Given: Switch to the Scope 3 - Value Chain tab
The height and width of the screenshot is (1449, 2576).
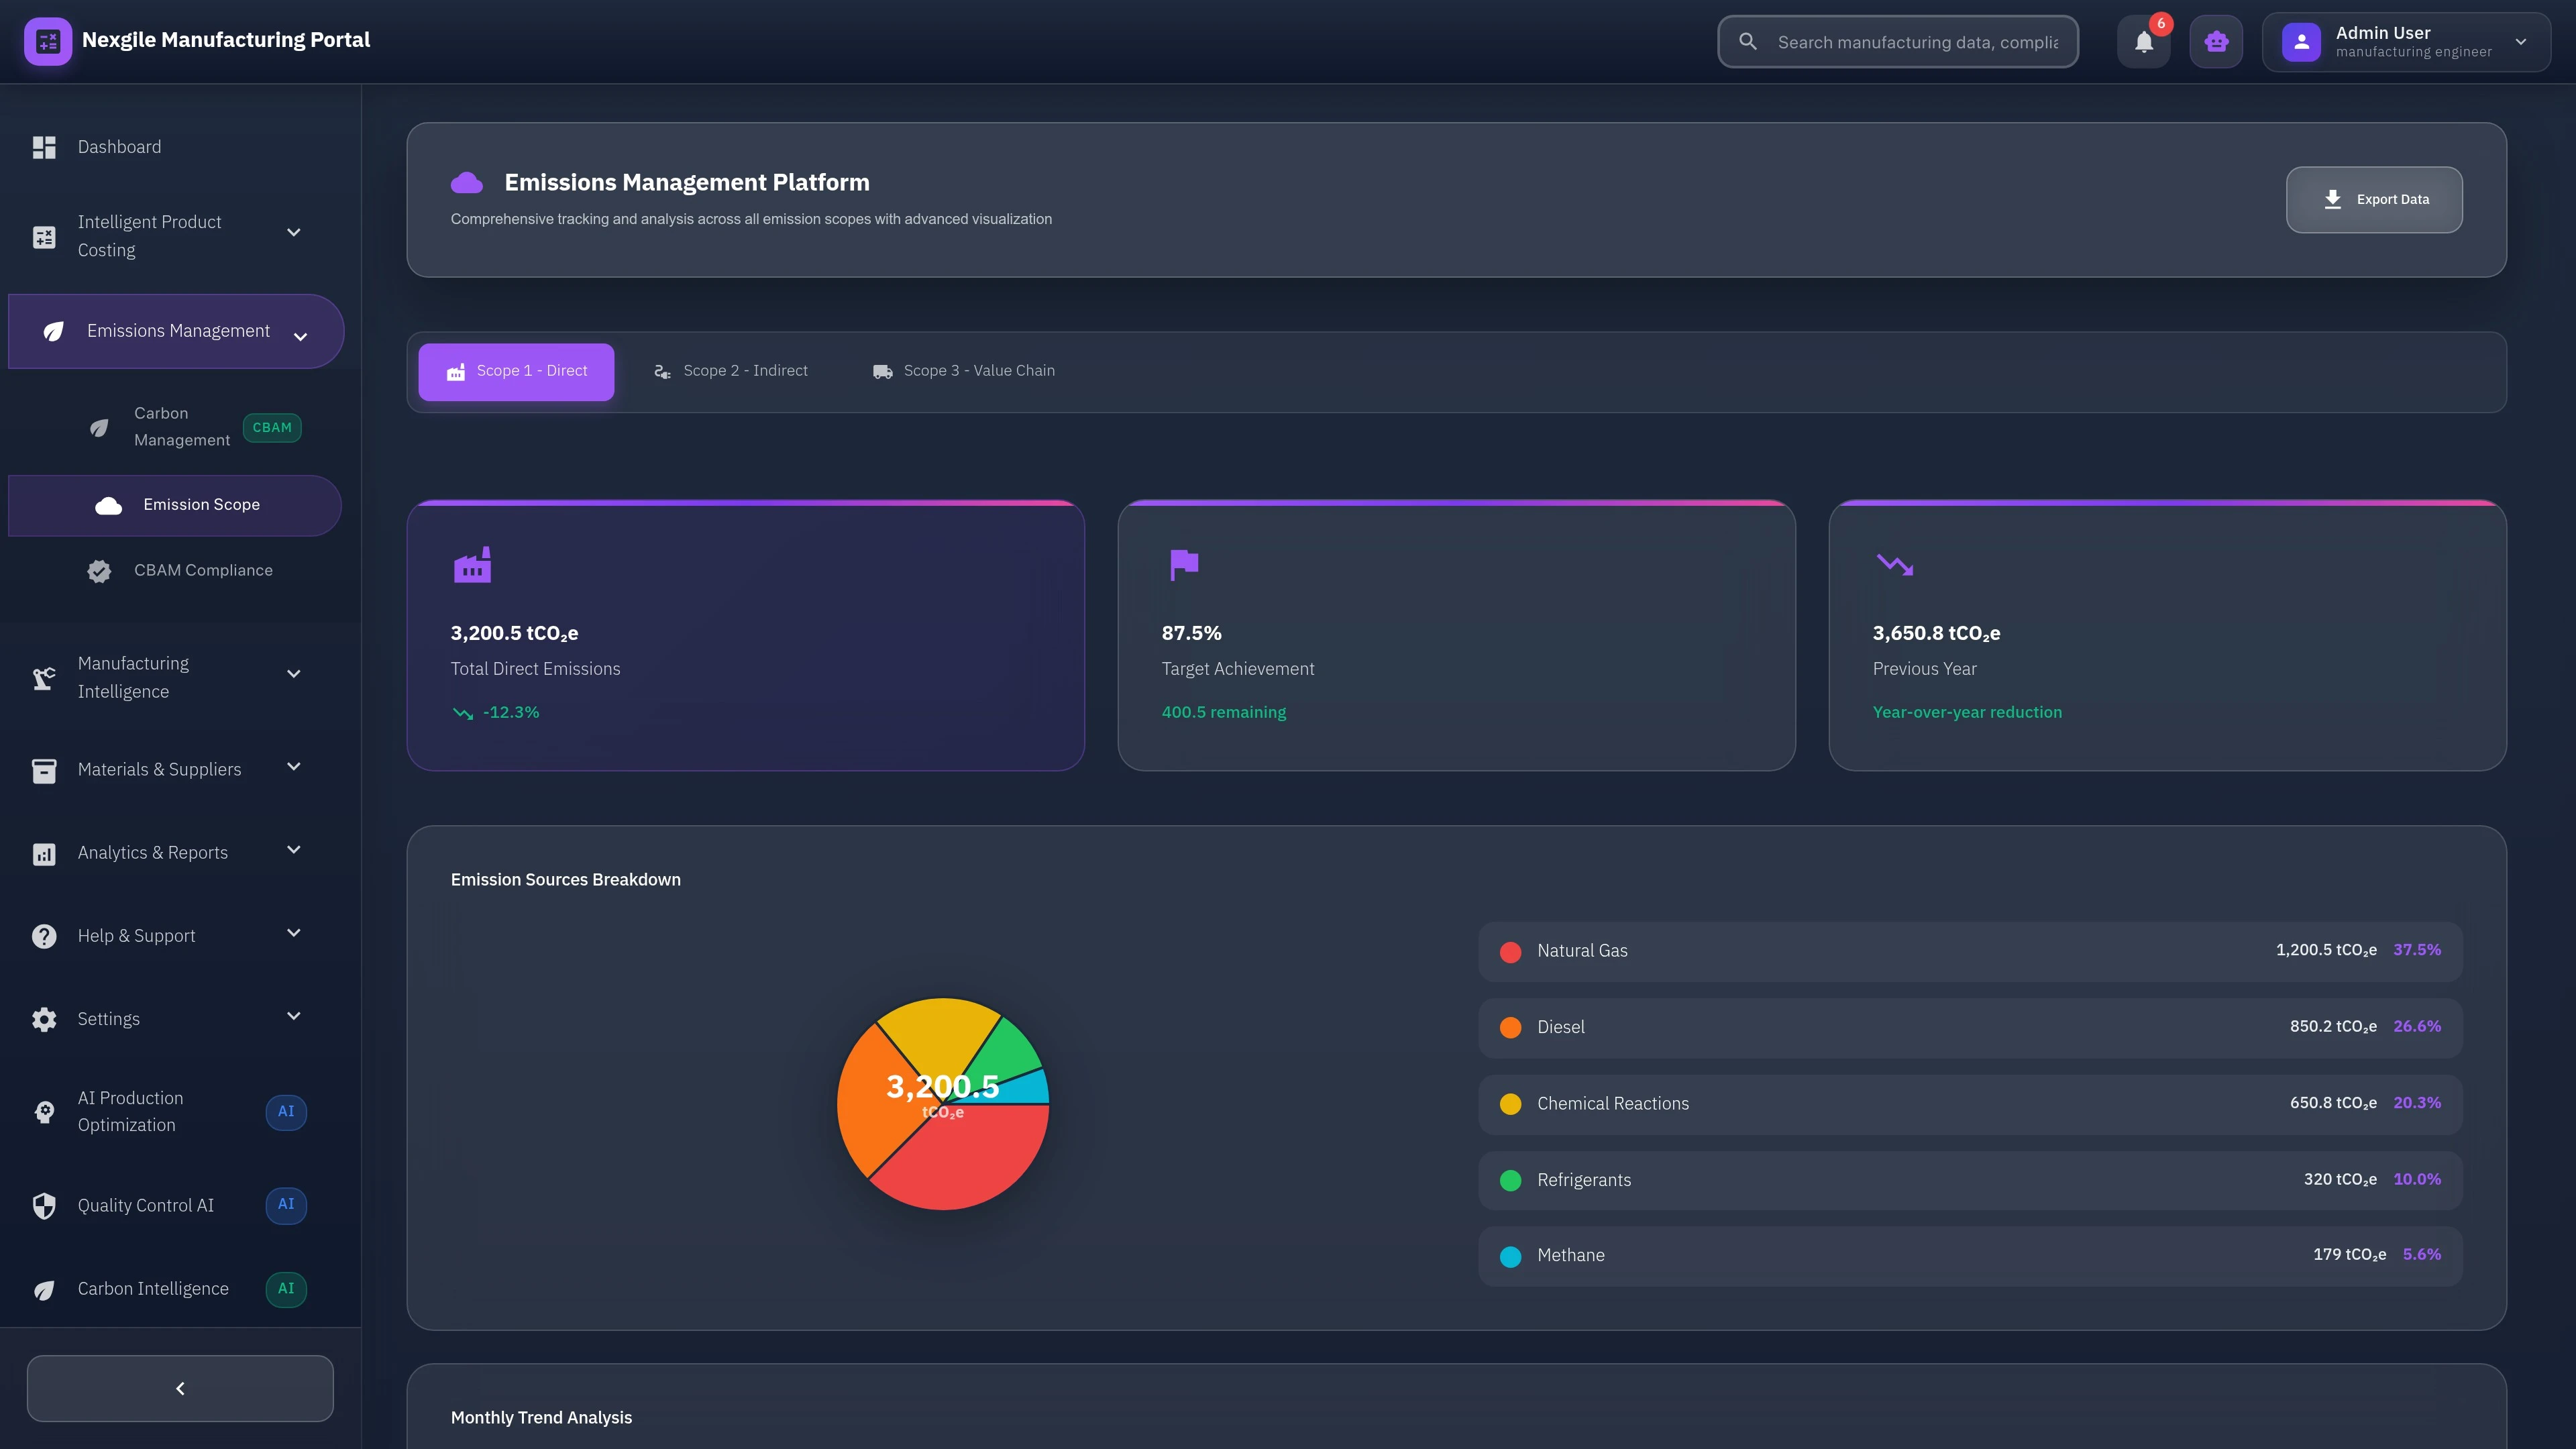Looking at the screenshot, I should click(963, 371).
